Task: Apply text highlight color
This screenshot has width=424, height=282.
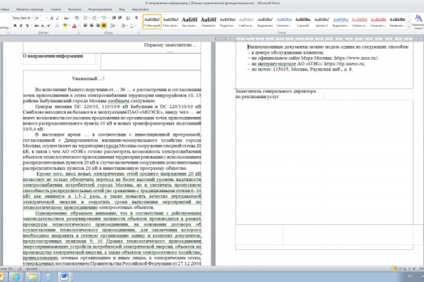Action: (x=65, y=26)
